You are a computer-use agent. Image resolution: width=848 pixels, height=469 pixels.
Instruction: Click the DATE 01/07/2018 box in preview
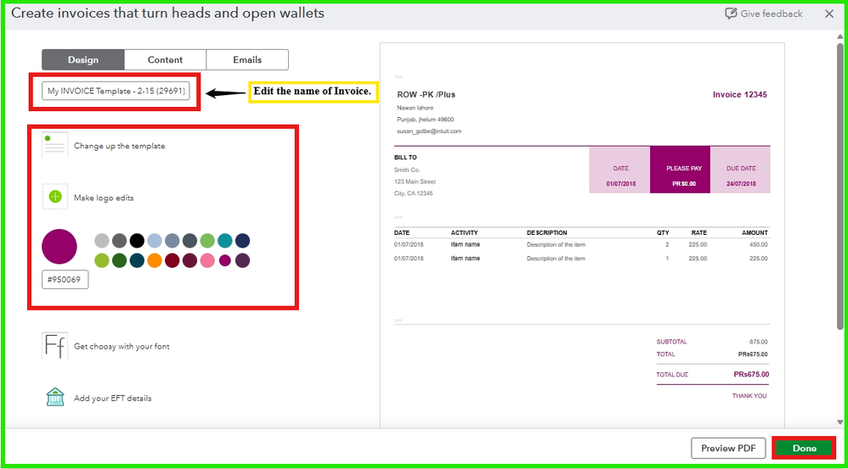point(619,170)
